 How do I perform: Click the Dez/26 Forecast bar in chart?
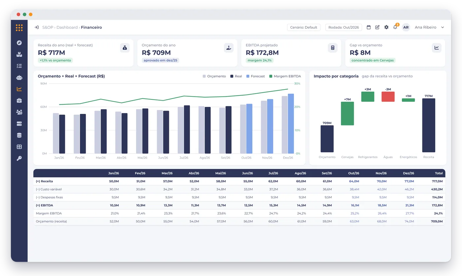pyautogui.click(x=291, y=124)
